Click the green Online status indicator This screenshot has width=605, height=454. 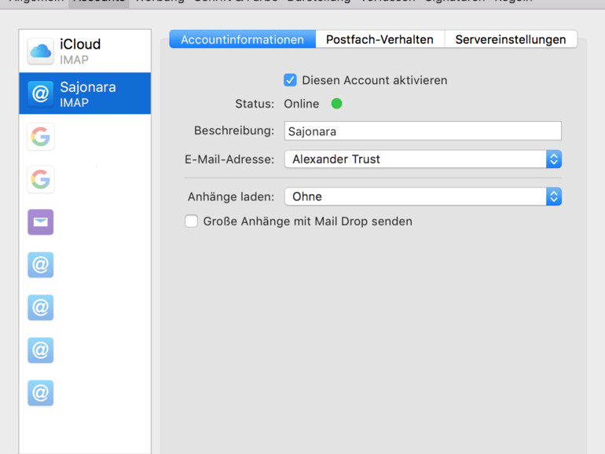coord(337,104)
